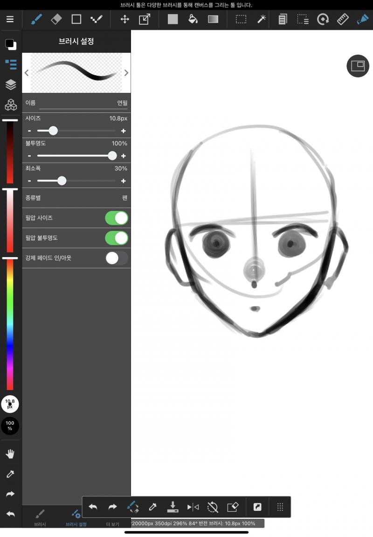Open the Layers panel from sidebar
The width and height of the screenshot is (373, 537).
tap(11, 84)
